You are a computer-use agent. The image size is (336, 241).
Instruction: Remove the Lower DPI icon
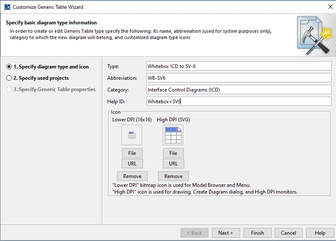click(132, 176)
